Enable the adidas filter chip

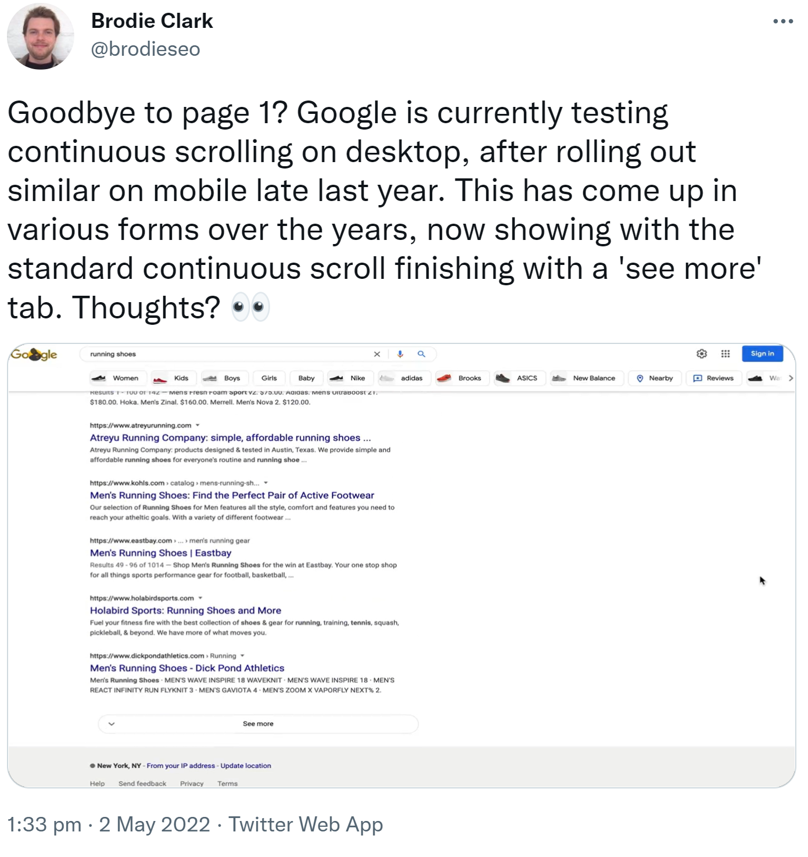[404, 378]
